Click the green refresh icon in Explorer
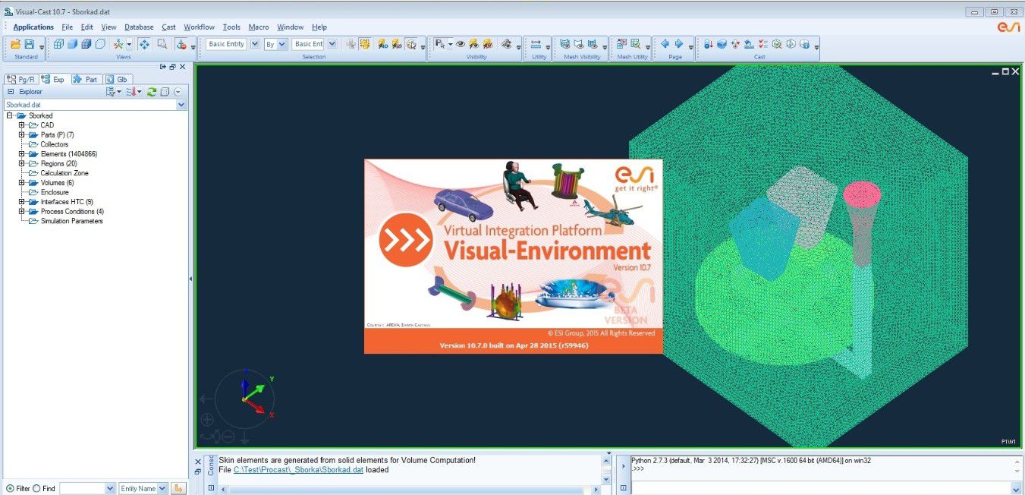Screen dimensions: 1025x495 (x=152, y=92)
